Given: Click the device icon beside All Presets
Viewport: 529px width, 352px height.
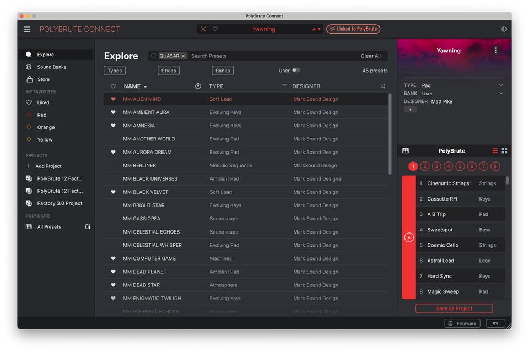Looking at the screenshot, I should pos(88,227).
